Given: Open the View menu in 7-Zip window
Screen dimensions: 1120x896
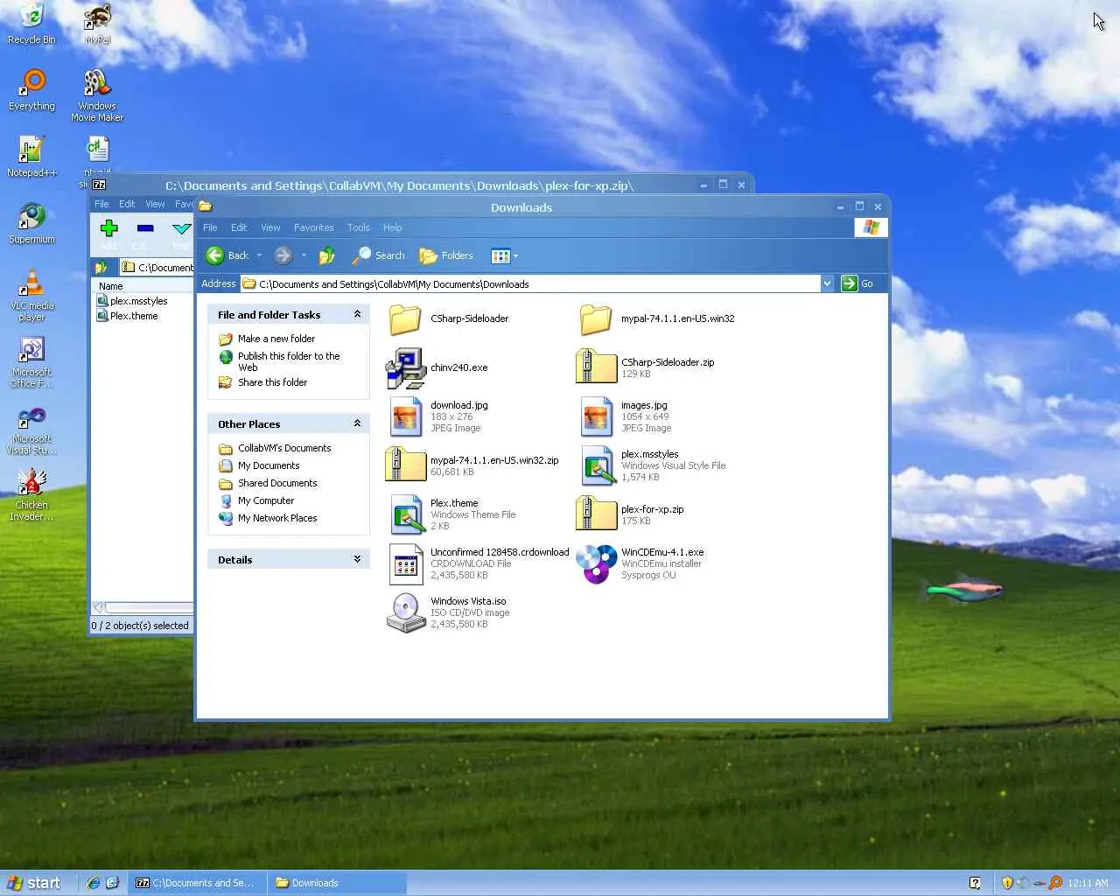Looking at the screenshot, I should click(155, 204).
